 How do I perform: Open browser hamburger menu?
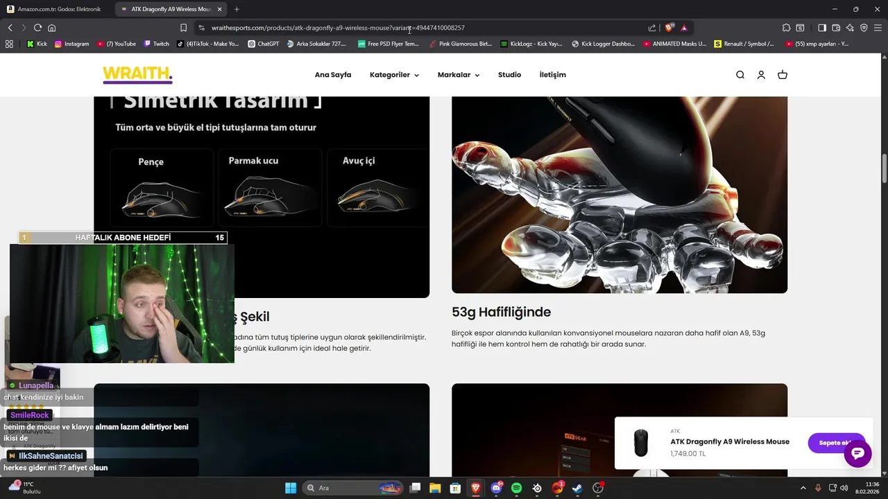coord(878,28)
